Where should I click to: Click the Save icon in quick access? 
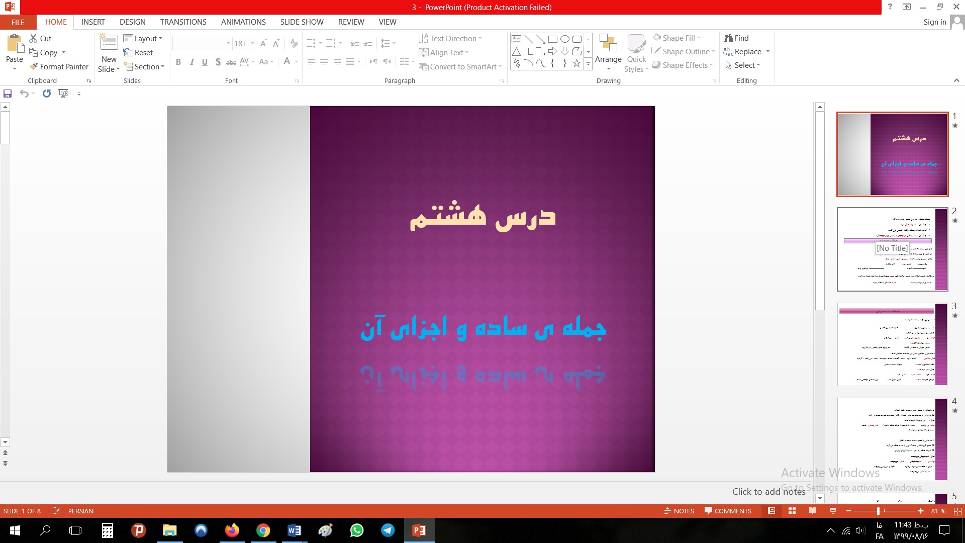tap(8, 94)
